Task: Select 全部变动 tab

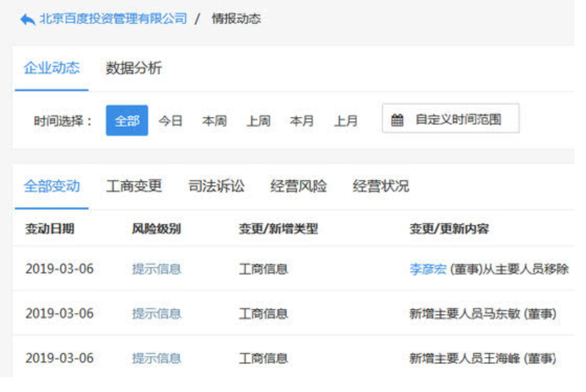Action: click(x=52, y=186)
